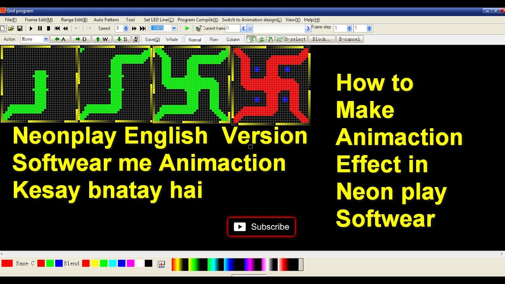The width and height of the screenshot is (505, 284).
Task: Click the frame slider right arrow
Action: (x=308, y=28)
